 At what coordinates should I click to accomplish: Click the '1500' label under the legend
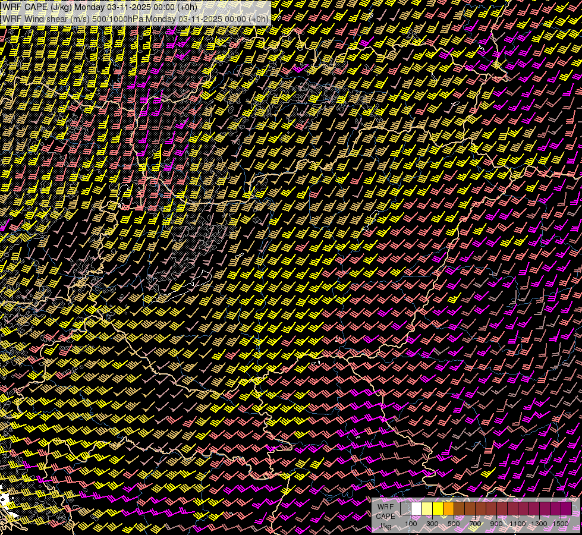561,524
